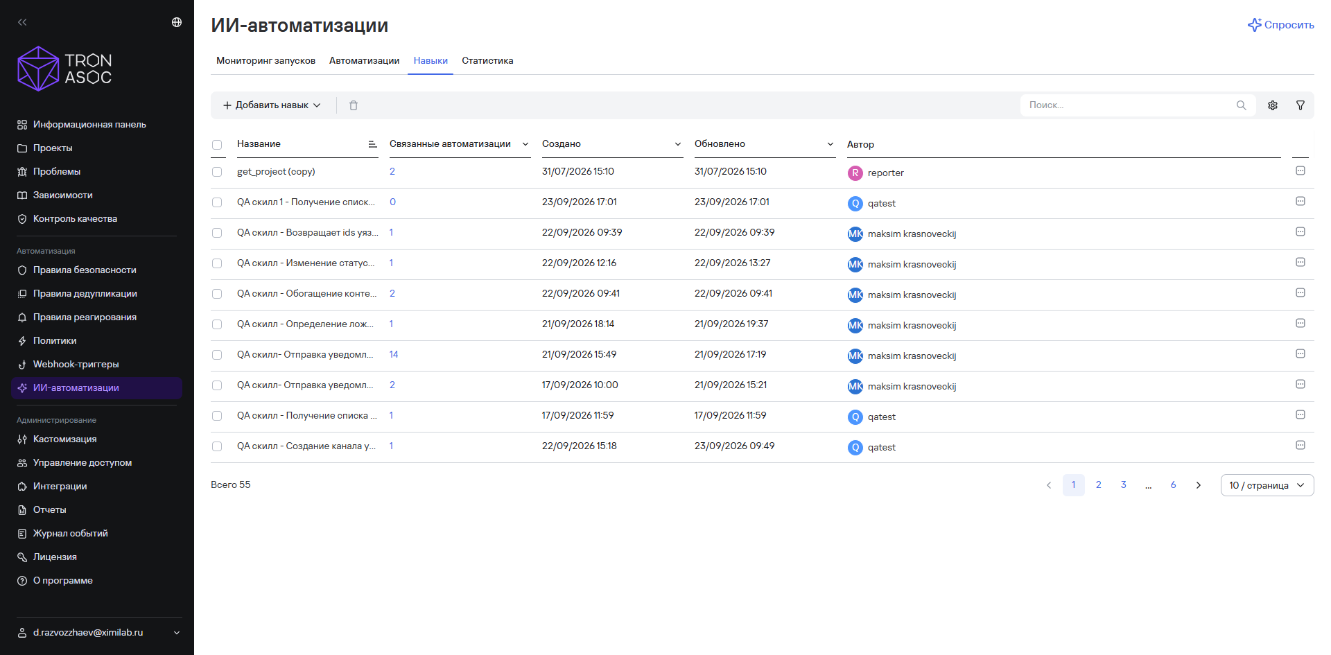Open row actions for QA скилл - Создание канала
This screenshot has width=1331, height=655.
(1300, 445)
